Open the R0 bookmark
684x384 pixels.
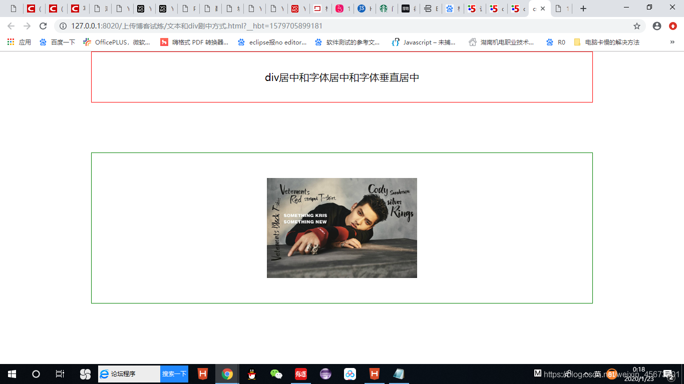(556, 42)
